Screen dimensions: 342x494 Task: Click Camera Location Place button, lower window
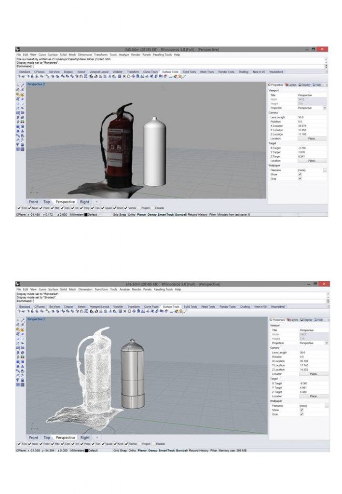pos(312,374)
